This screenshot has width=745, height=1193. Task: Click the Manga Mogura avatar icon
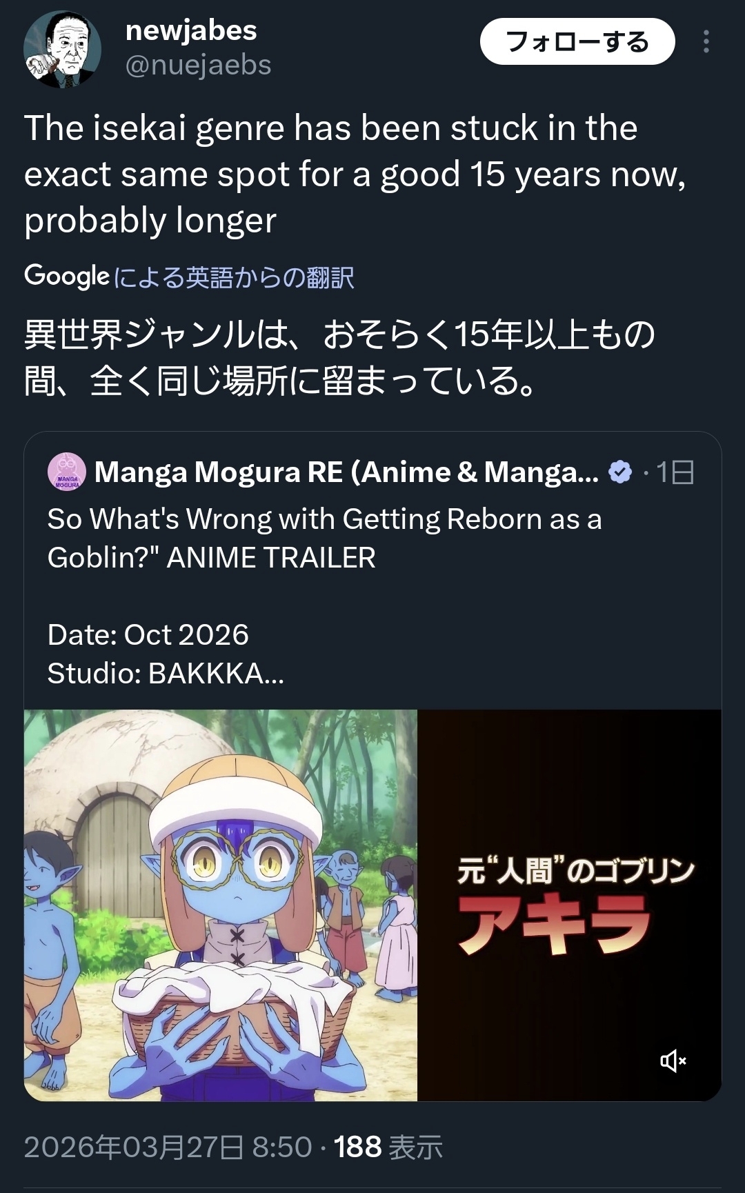point(66,472)
